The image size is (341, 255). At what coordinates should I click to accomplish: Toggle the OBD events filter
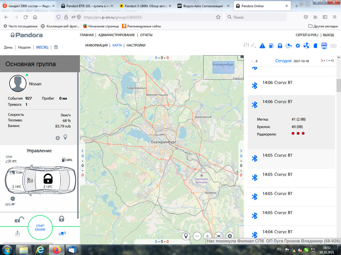(x=333, y=46)
